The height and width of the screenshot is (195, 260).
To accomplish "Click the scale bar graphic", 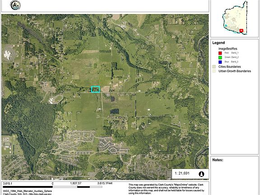I will click(x=52, y=187).
